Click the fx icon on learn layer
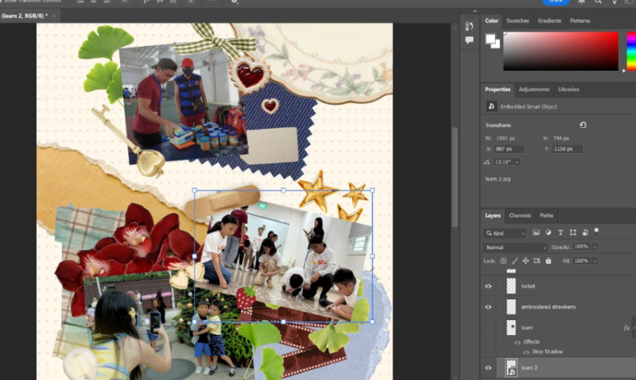 (627, 328)
